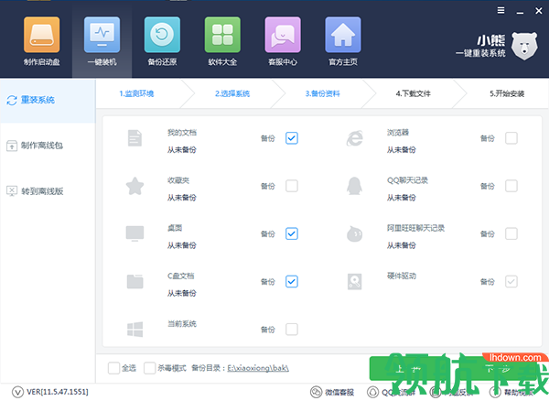
Task: Click the 从未备份 status under 浏览器
Action: [402, 150]
